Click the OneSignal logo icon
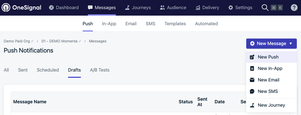 [x=6, y=8]
